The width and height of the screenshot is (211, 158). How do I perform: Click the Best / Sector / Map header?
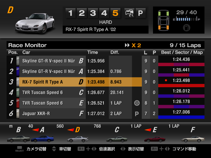point(182,52)
